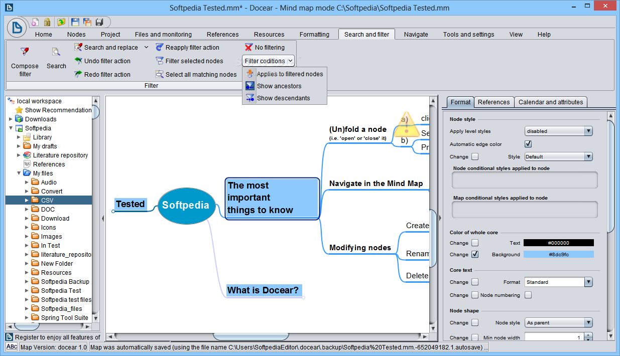Click the Docear icon beside Register message

pyautogui.click(x=10, y=337)
